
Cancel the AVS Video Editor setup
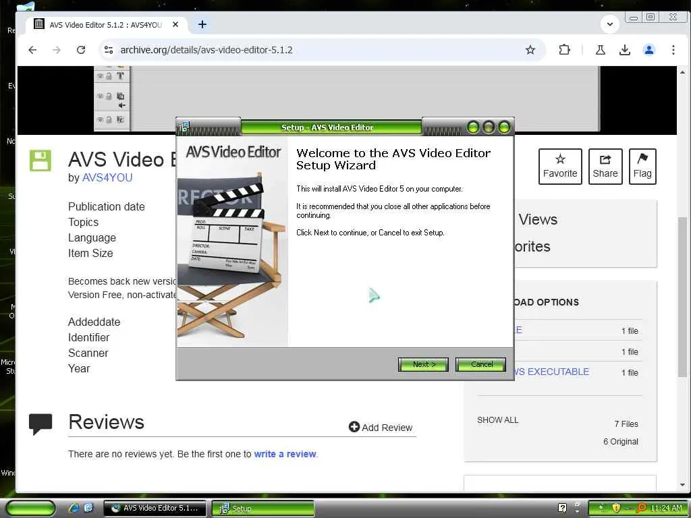click(x=480, y=364)
